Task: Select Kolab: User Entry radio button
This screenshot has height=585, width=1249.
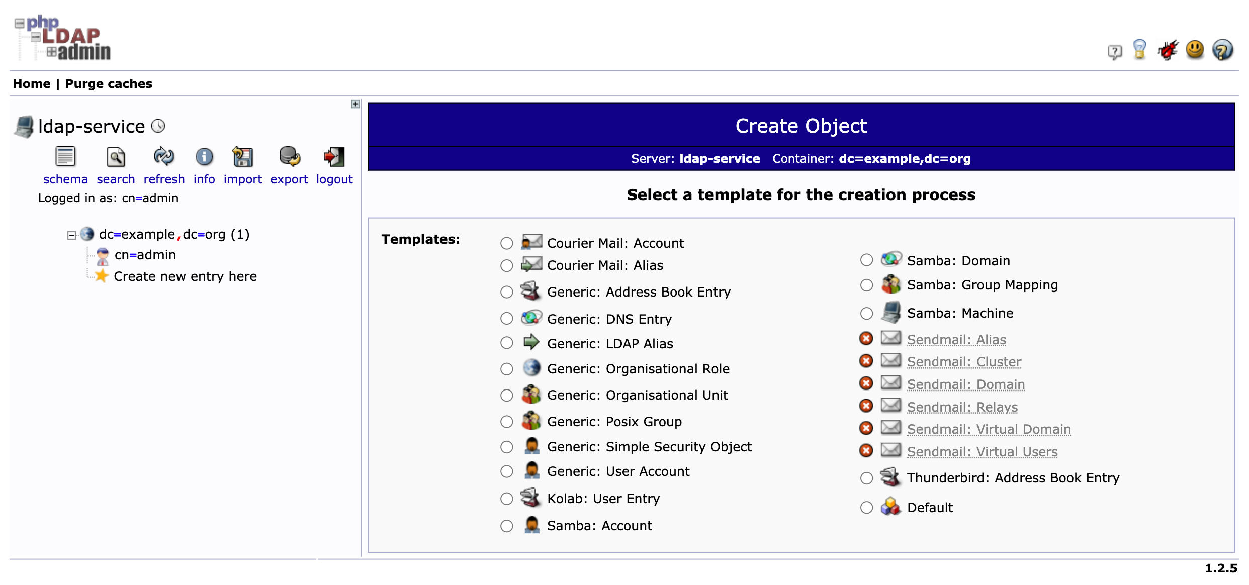Action: (x=506, y=499)
